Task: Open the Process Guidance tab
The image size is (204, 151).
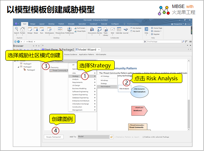Action: pos(71,54)
